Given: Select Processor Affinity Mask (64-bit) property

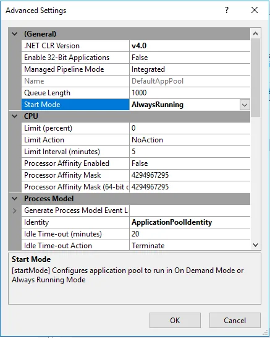Looking at the screenshot, I should [x=75, y=187].
